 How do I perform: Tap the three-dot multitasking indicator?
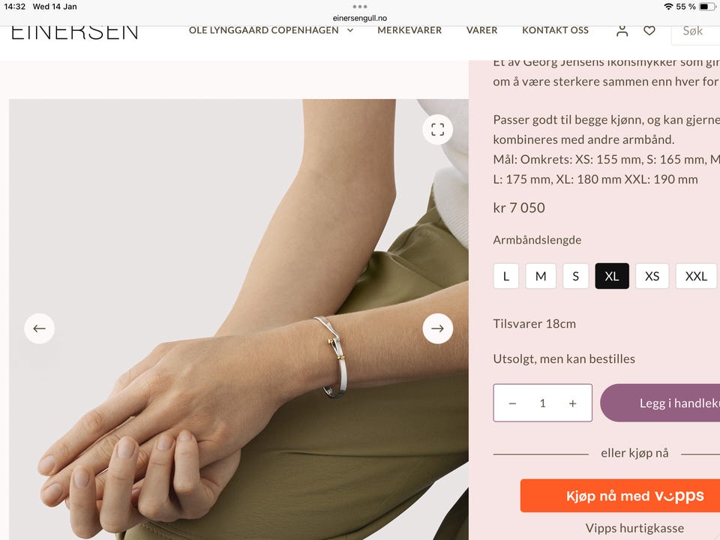coord(359,7)
